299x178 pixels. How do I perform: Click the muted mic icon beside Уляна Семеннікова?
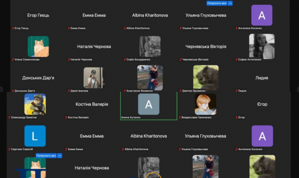point(13,60)
